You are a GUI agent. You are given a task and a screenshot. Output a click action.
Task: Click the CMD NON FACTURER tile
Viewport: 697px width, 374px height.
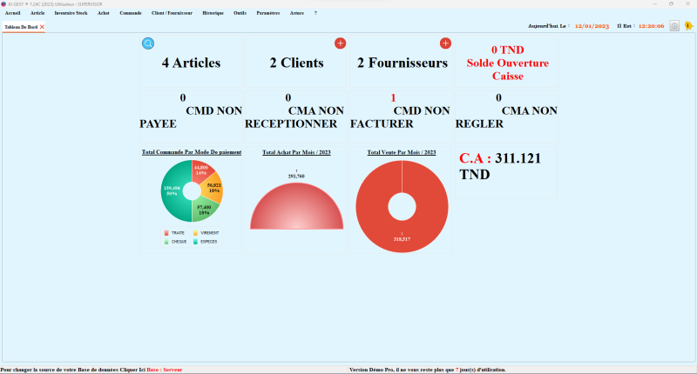pyautogui.click(x=401, y=117)
